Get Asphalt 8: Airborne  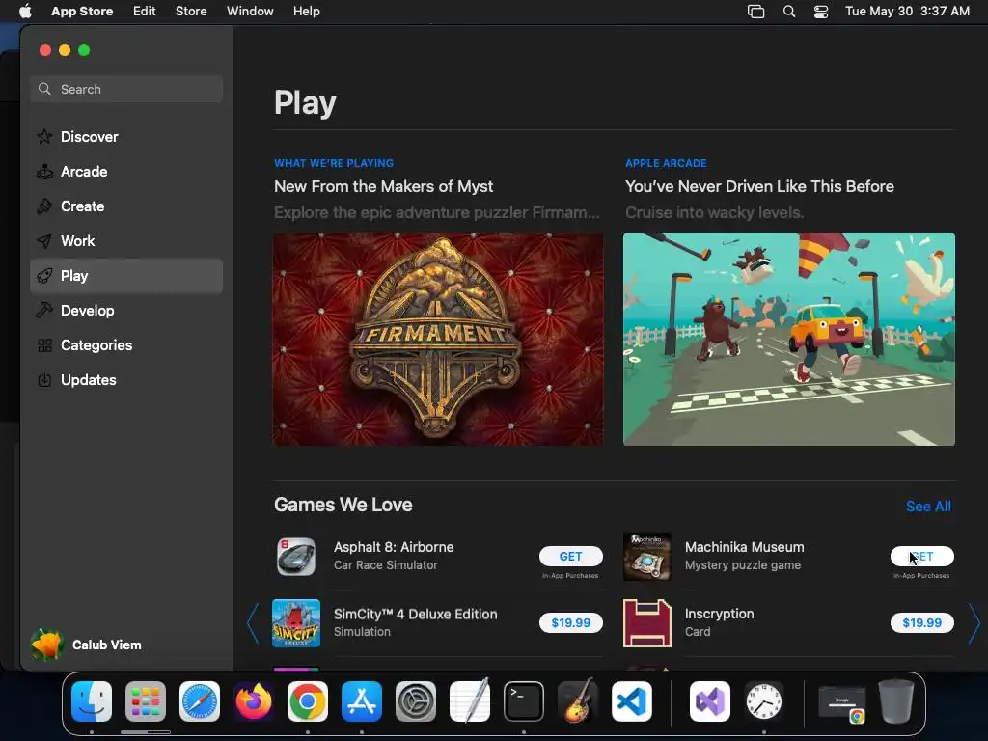pos(571,557)
